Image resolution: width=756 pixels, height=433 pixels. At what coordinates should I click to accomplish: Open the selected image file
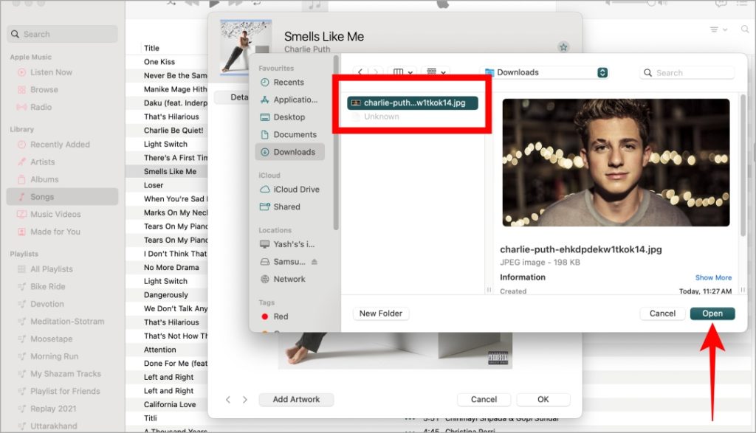[x=712, y=314]
